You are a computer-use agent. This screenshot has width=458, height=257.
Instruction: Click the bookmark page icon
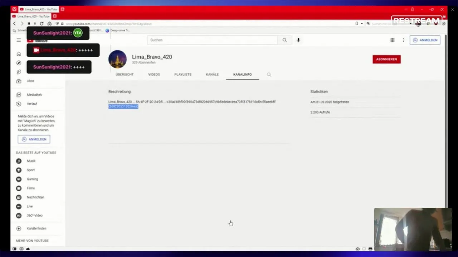[356, 24]
